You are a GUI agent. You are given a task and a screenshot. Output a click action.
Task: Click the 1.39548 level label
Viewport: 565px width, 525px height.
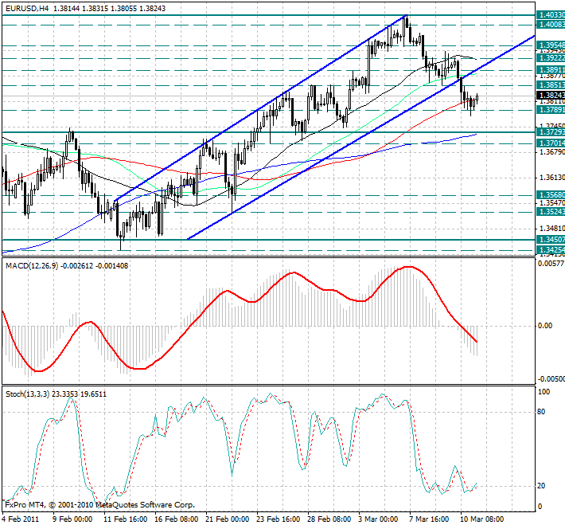pyautogui.click(x=551, y=45)
